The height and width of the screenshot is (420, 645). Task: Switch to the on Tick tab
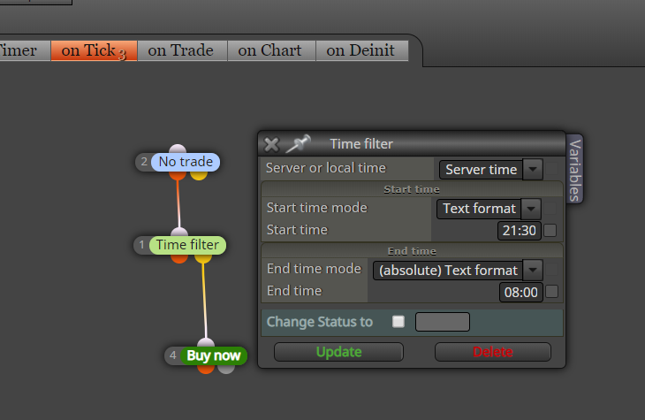[x=94, y=50]
